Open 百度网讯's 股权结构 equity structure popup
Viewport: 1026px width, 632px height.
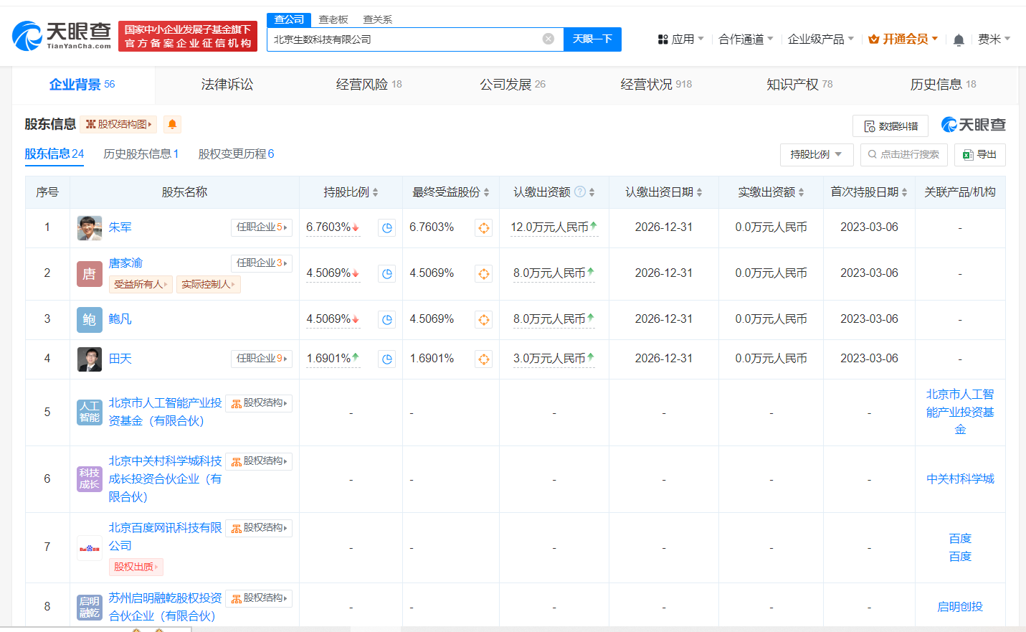coord(260,527)
